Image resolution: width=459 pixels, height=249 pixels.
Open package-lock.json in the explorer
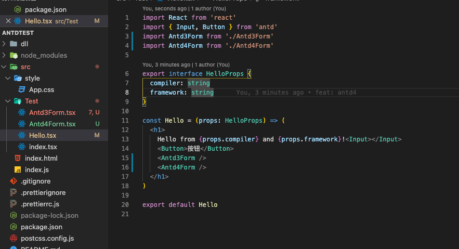tap(50, 215)
